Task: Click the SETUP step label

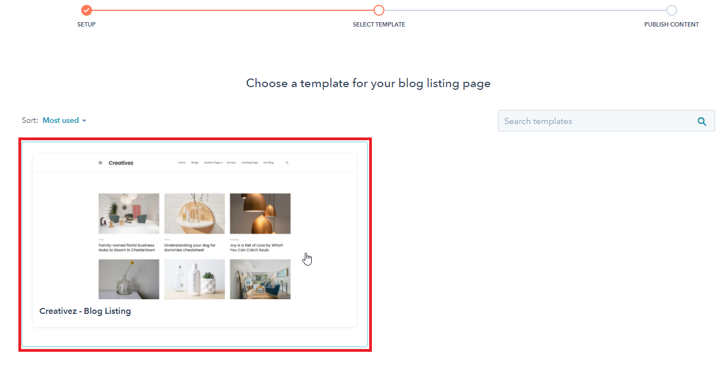Action: point(87,24)
